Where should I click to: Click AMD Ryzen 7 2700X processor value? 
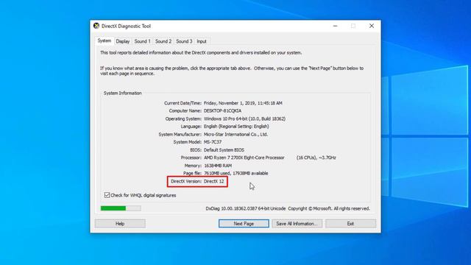(x=244, y=158)
